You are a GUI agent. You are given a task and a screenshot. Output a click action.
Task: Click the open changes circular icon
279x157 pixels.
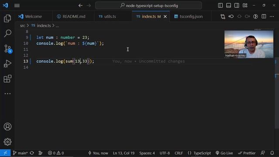click(x=255, y=17)
